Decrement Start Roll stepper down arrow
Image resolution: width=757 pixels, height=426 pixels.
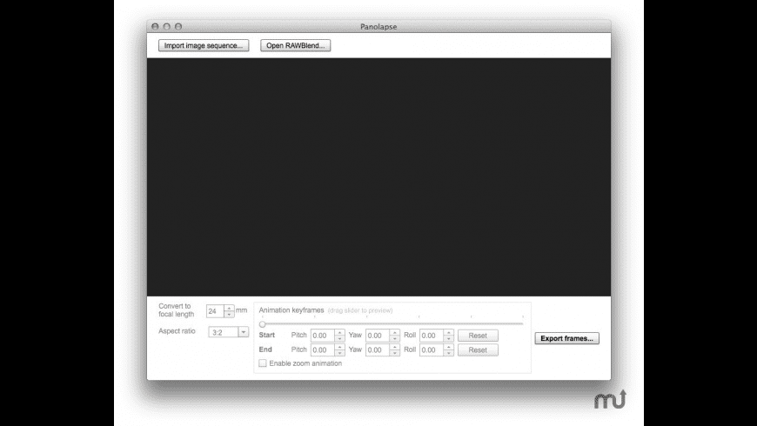click(x=448, y=338)
